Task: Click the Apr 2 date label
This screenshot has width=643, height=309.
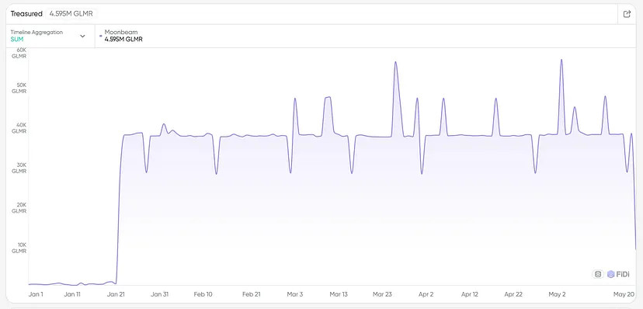Action: [x=426, y=294]
